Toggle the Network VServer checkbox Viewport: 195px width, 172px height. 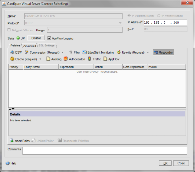(x=9, y=30)
